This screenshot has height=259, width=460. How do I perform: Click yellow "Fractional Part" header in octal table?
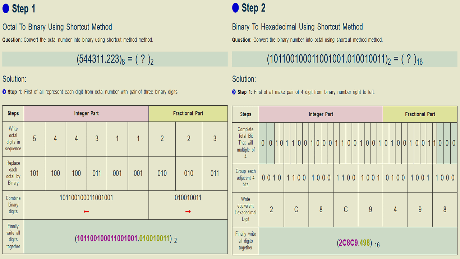click(188, 113)
